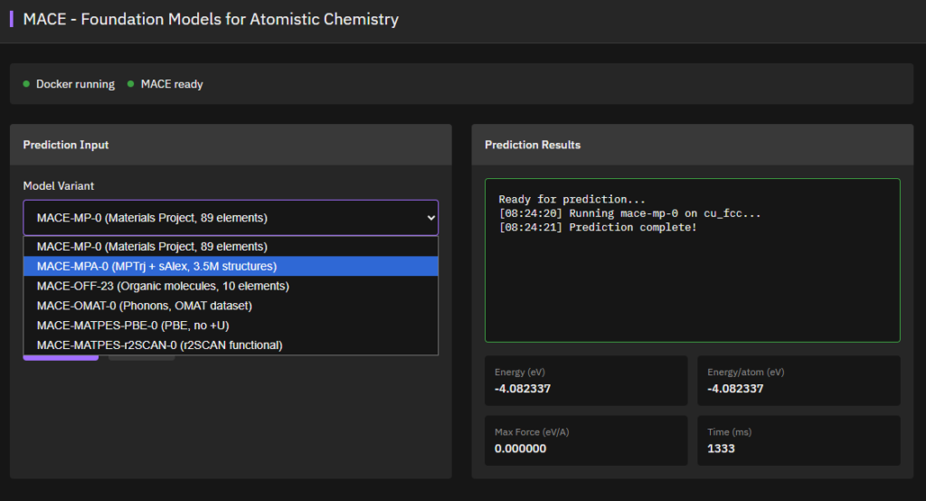This screenshot has width=926, height=501.
Task: Click the gray button beside the purple button
Action: [141, 358]
